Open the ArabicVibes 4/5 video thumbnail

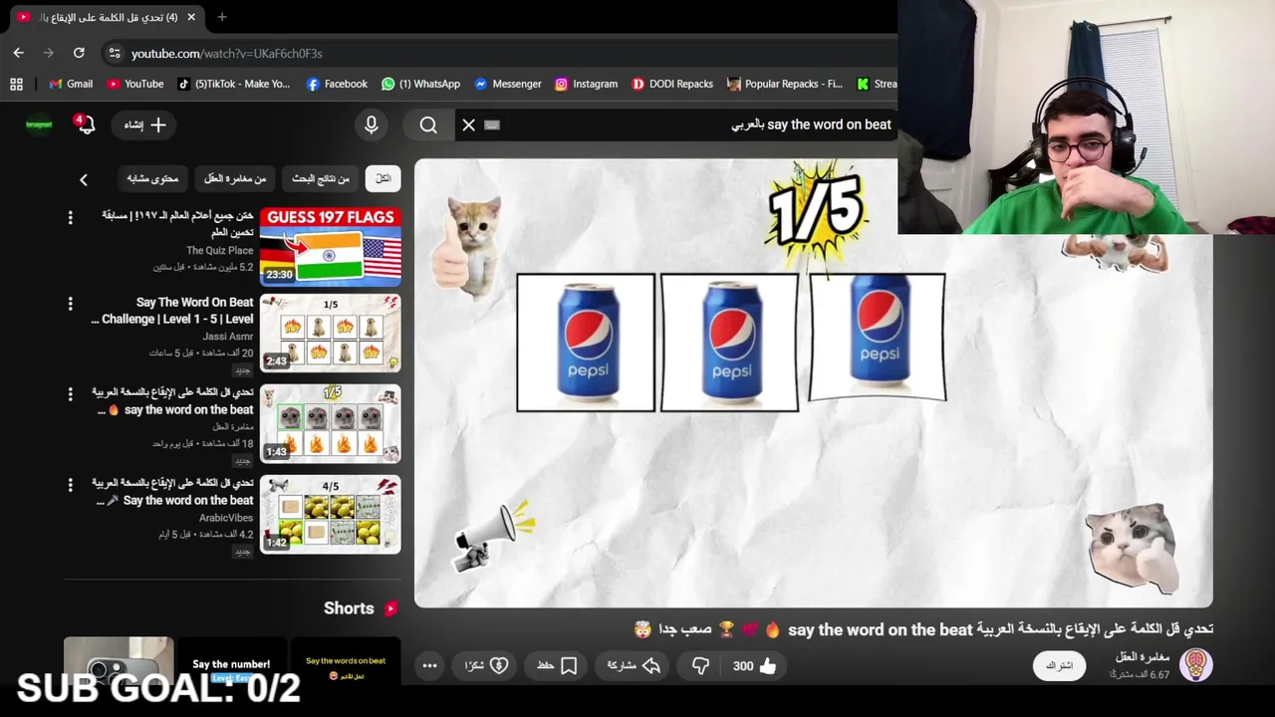pyautogui.click(x=331, y=514)
